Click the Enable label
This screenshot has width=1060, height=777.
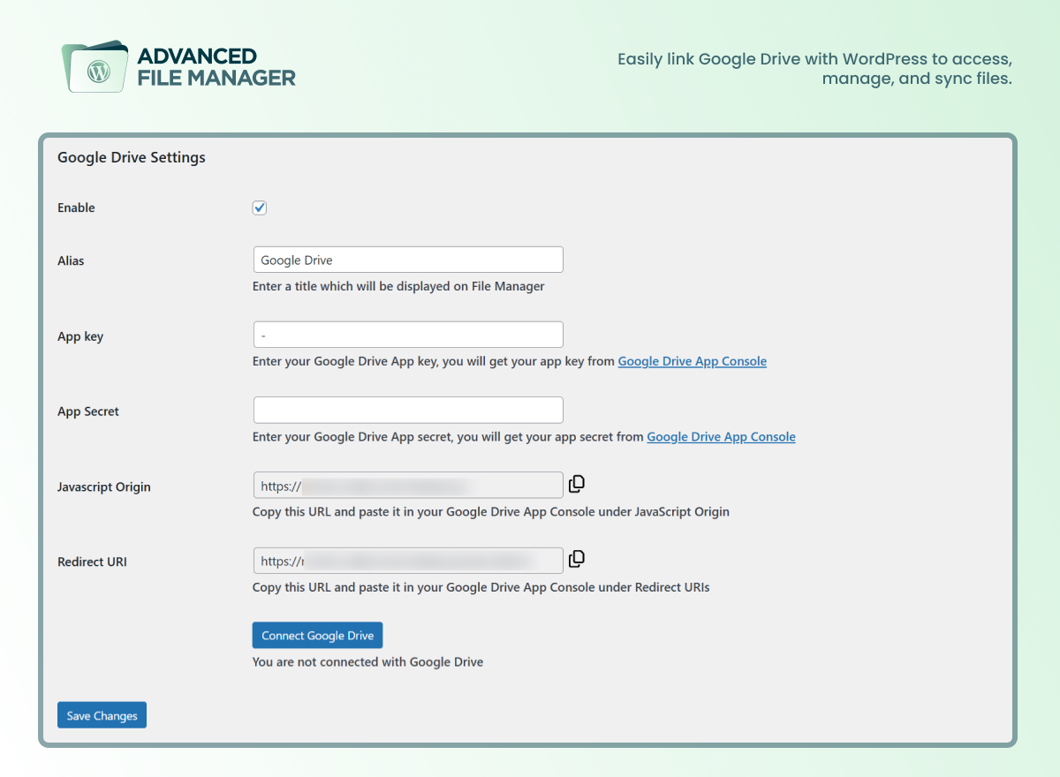76,207
